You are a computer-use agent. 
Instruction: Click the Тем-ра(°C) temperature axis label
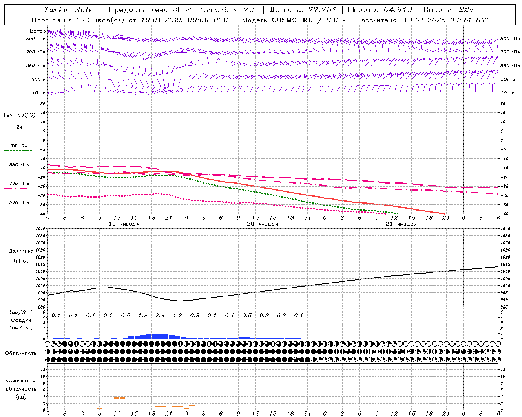coord(19,115)
